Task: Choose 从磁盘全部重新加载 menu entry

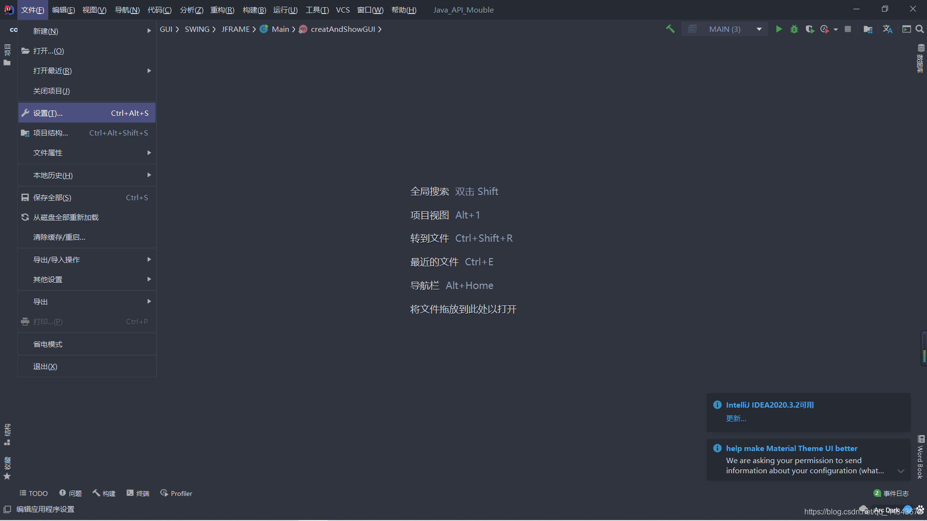Action: (87, 217)
